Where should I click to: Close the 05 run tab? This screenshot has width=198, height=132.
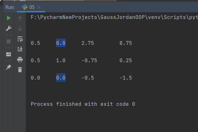tap(39, 7)
